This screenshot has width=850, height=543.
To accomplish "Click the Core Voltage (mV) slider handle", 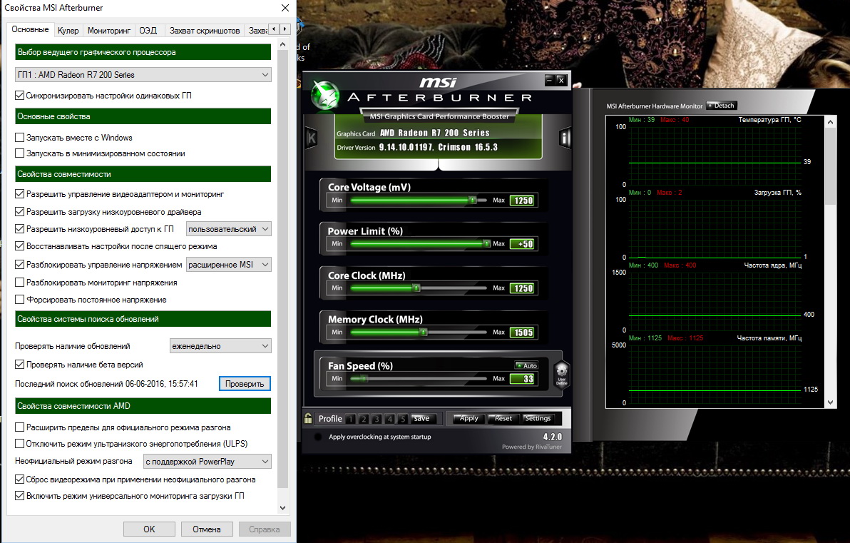I will click(x=473, y=201).
